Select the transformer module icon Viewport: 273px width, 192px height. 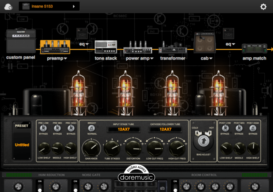click(x=172, y=48)
